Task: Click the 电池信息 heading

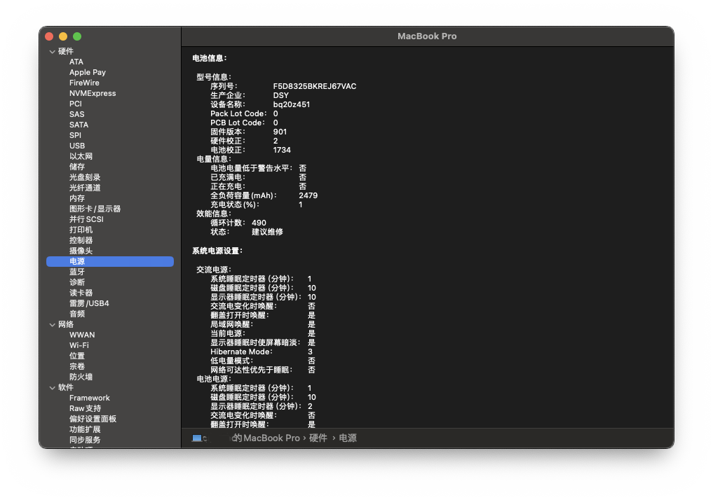Action: (209, 58)
